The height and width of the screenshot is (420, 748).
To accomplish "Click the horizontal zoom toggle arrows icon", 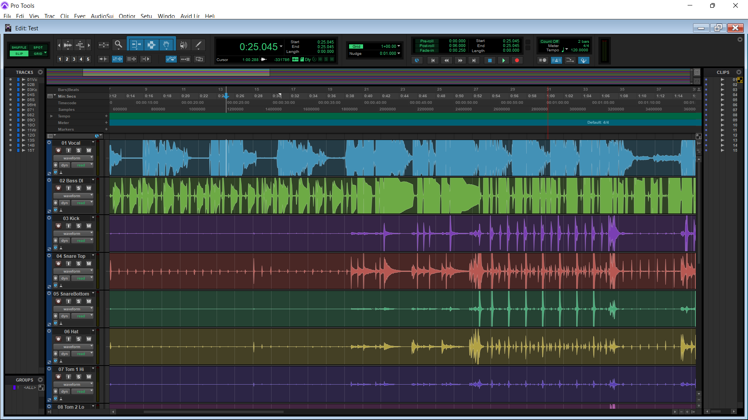I will click(x=104, y=45).
